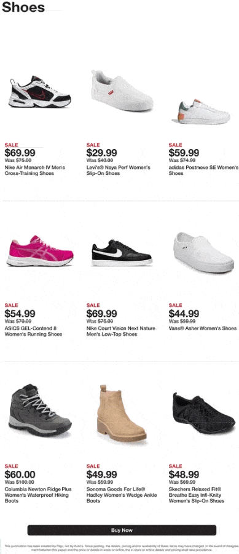
Task: Click the $60.00 sale price for Columbia boots
Action: [x=20, y=475]
